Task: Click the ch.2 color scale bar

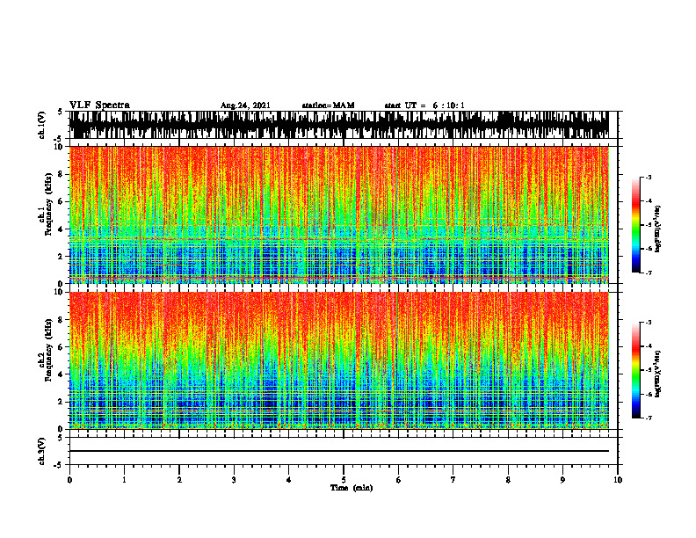Action: 636,370
